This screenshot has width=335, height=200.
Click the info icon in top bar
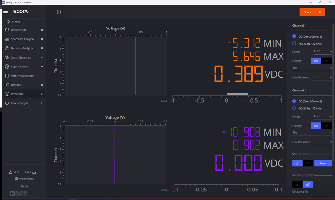[x=59, y=12]
